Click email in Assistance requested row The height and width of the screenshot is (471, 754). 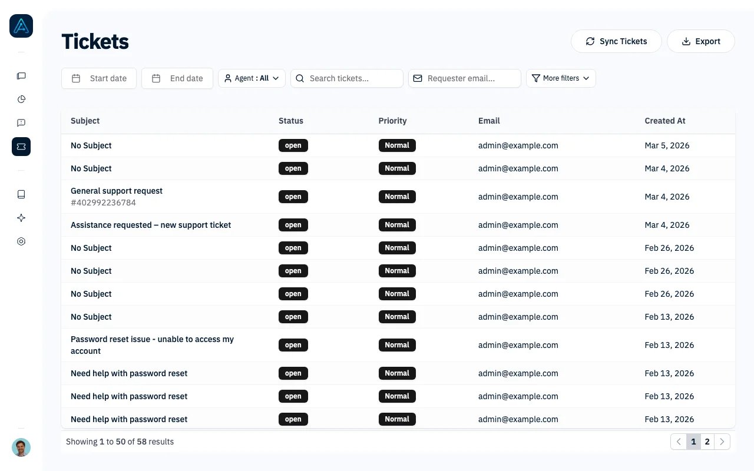click(x=518, y=225)
